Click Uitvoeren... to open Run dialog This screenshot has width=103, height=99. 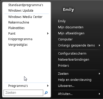(x=66, y=86)
